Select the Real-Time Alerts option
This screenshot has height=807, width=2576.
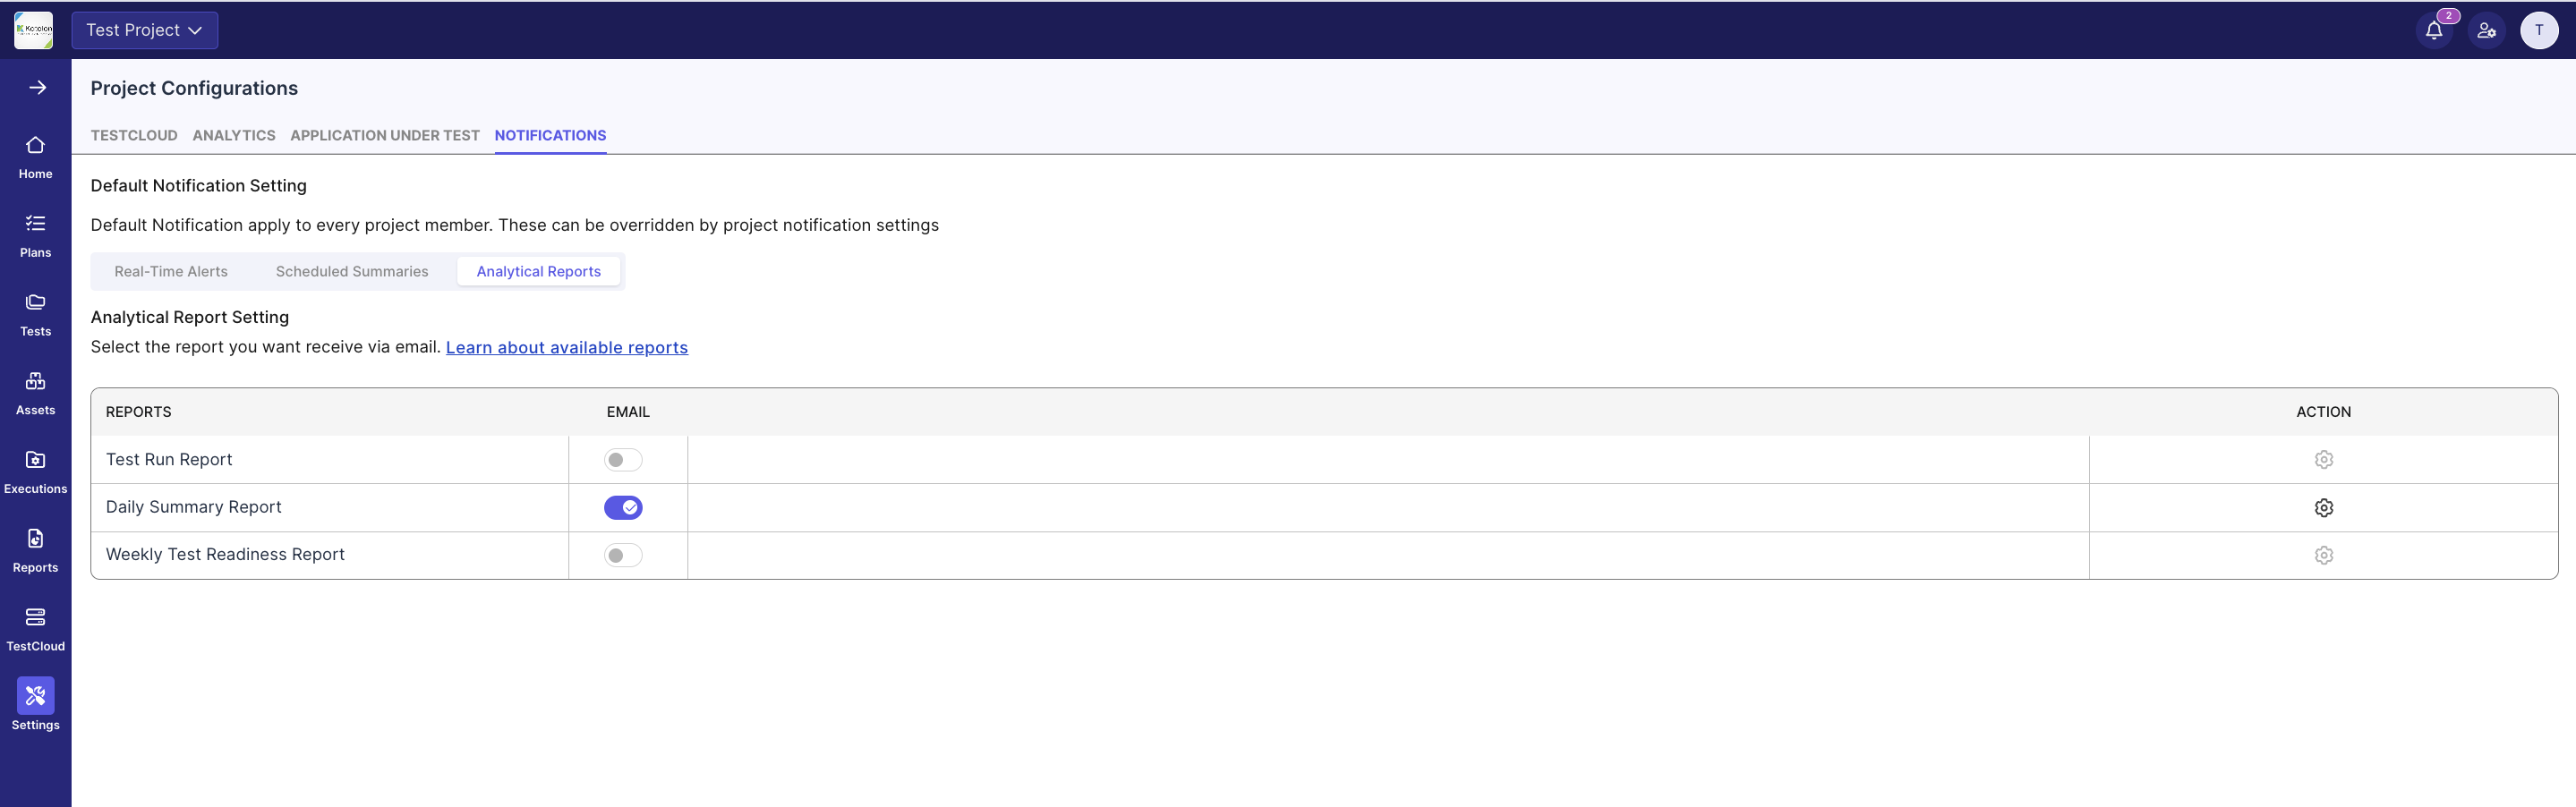[171, 271]
